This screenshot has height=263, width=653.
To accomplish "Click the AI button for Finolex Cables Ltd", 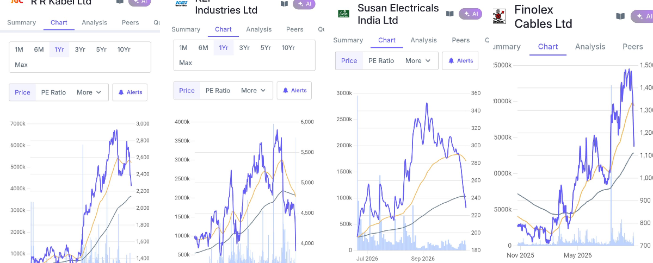I will [x=642, y=16].
